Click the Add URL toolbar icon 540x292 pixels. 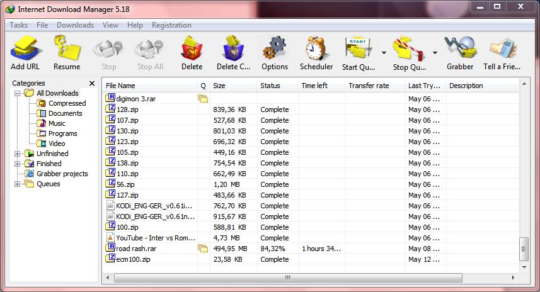(25, 49)
